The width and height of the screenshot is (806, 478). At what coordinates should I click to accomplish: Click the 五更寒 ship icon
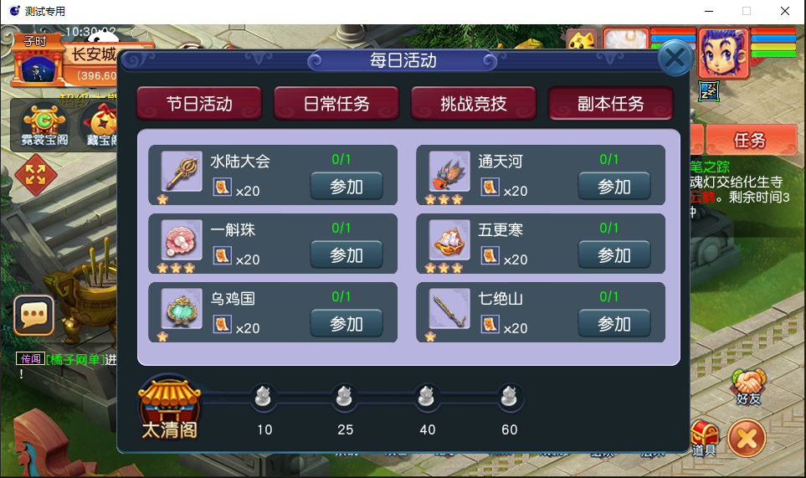point(449,240)
